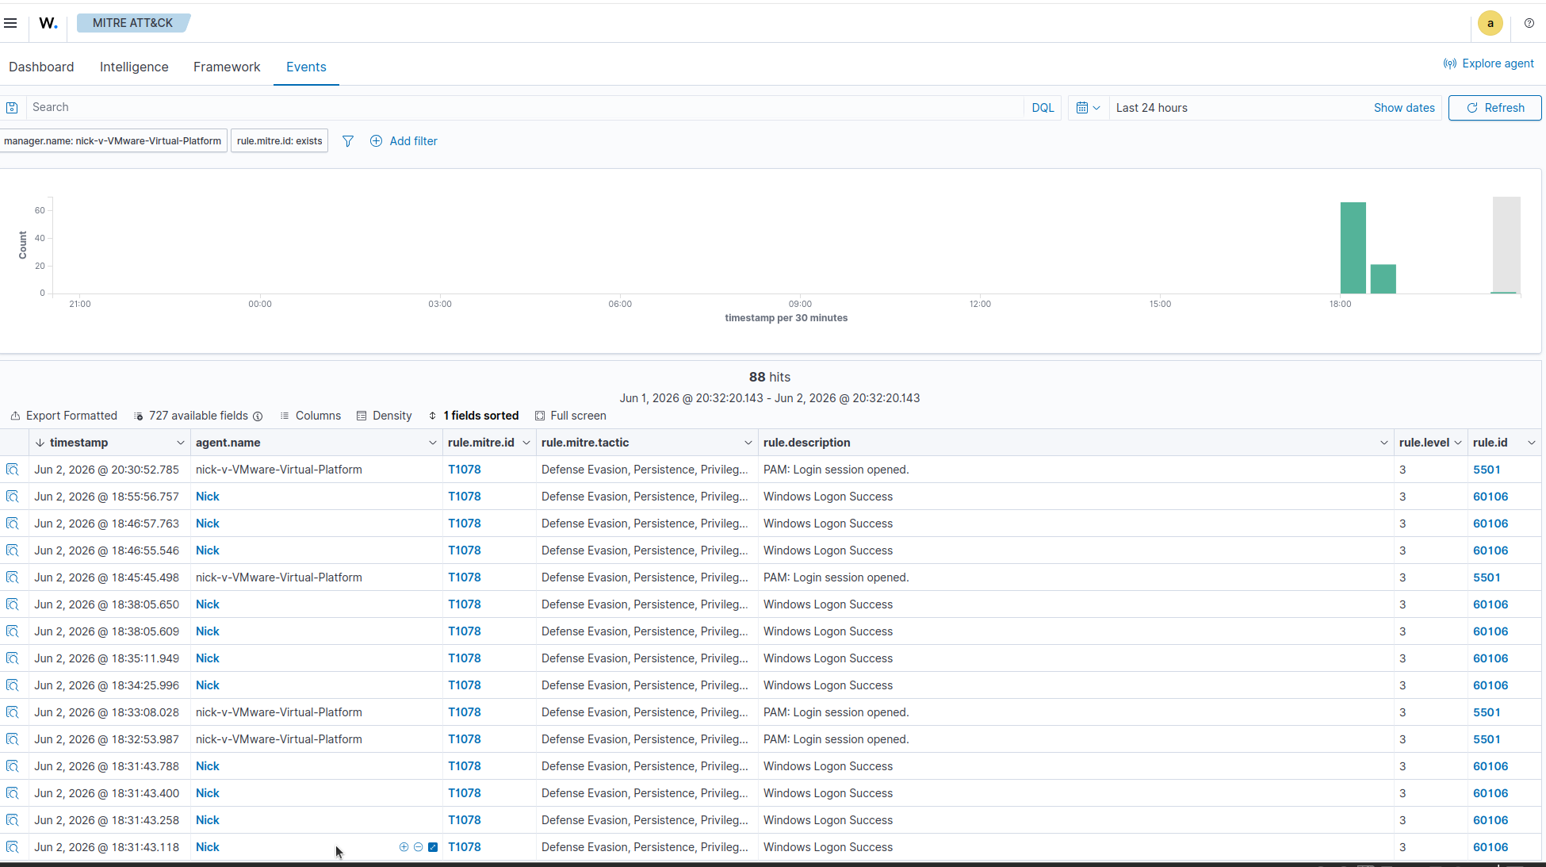Edit rule.mitre.id exists filter pill
The width and height of the screenshot is (1546, 867).
click(x=279, y=141)
